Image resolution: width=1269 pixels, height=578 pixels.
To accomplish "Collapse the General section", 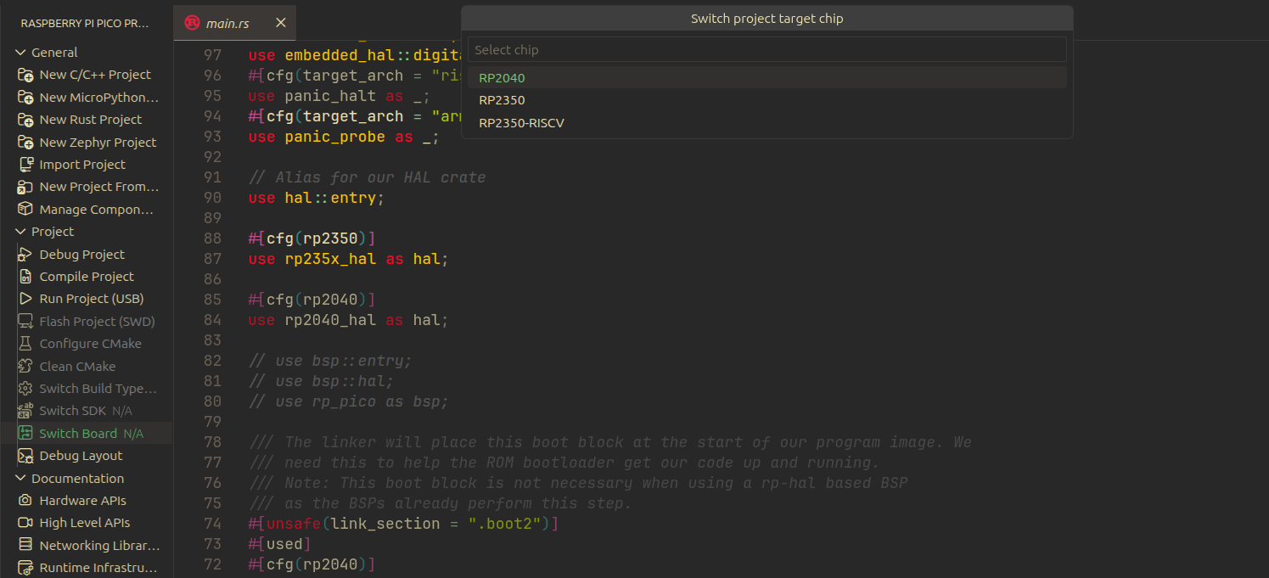I will coord(20,53).
